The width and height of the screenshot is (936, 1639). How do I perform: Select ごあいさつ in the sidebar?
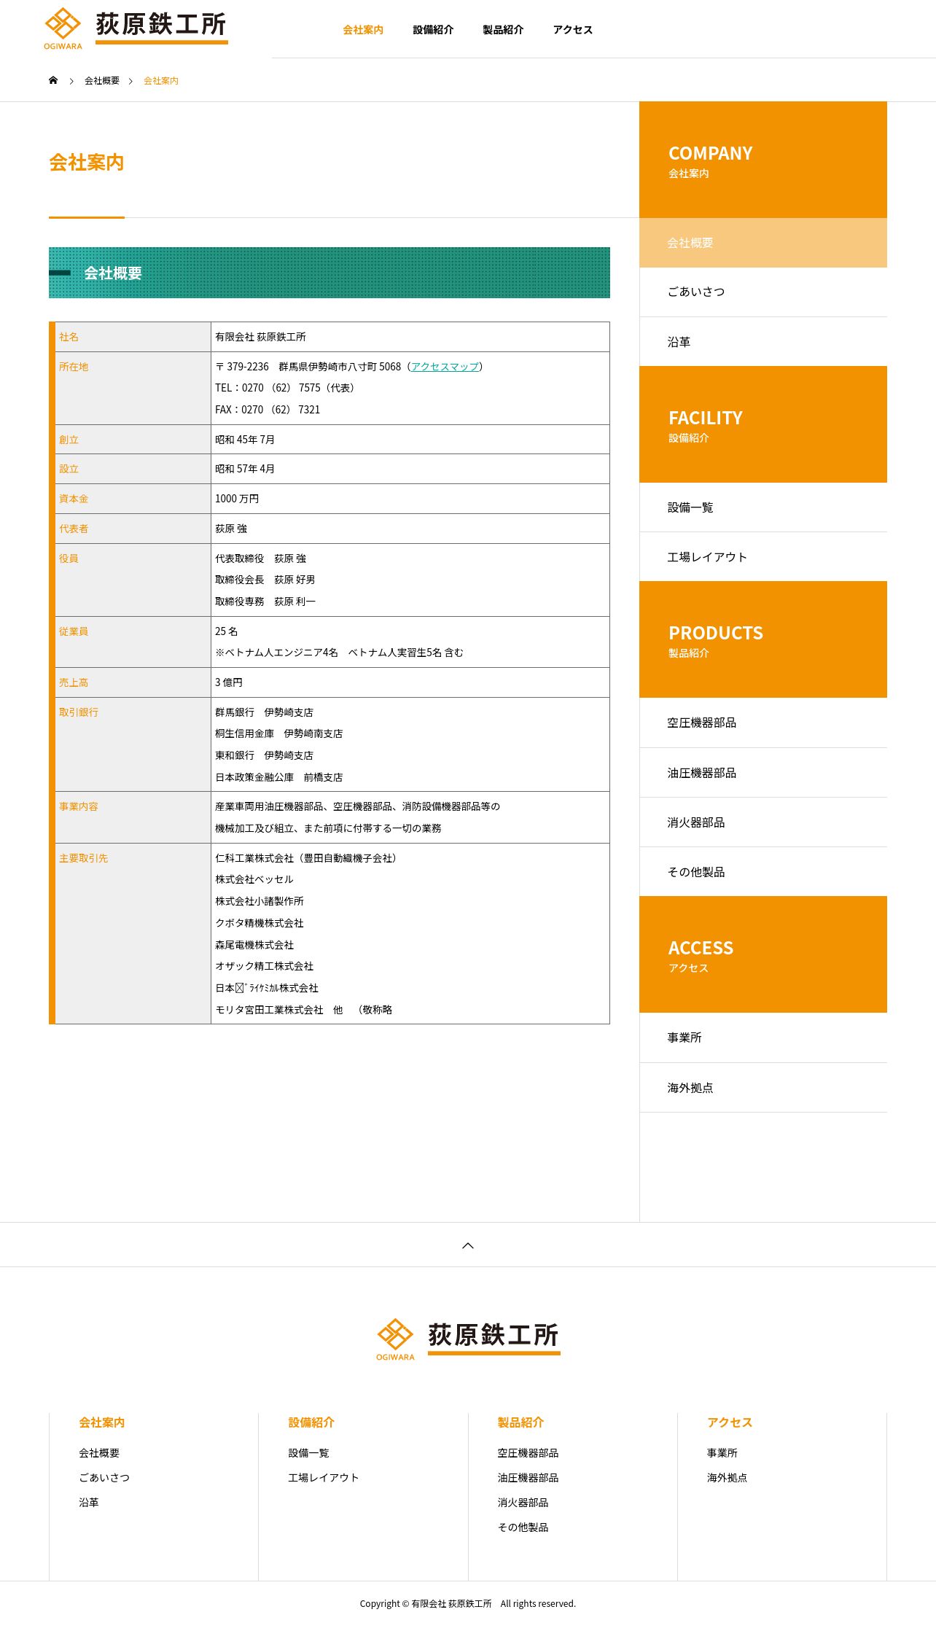click(763, 292)
